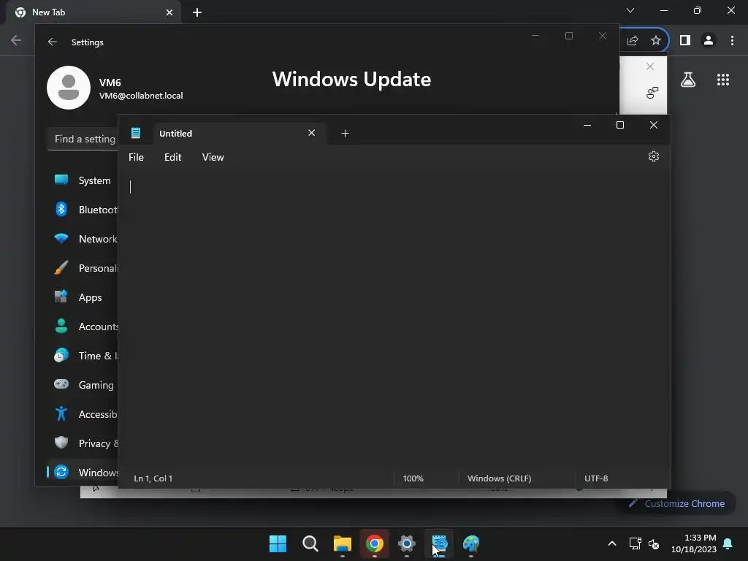Open Notepad settings gear icon
The height and width of the screenshot is (561, 748).
tap(654, 156)
